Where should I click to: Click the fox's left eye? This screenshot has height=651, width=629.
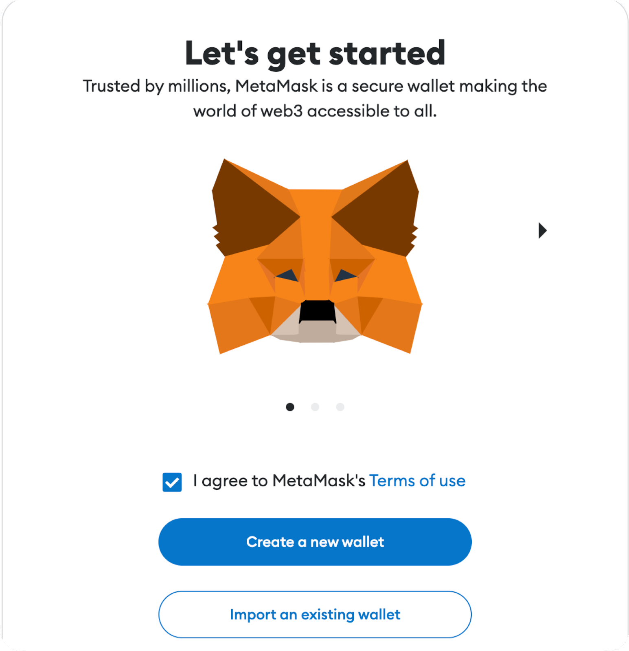coord(287,275)
